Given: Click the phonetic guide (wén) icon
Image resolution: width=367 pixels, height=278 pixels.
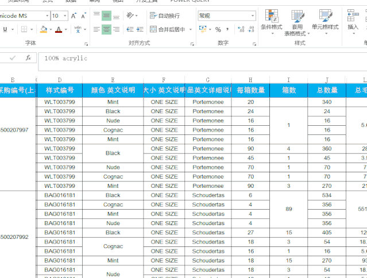Looking at the screenshot, I should (78, 29).
